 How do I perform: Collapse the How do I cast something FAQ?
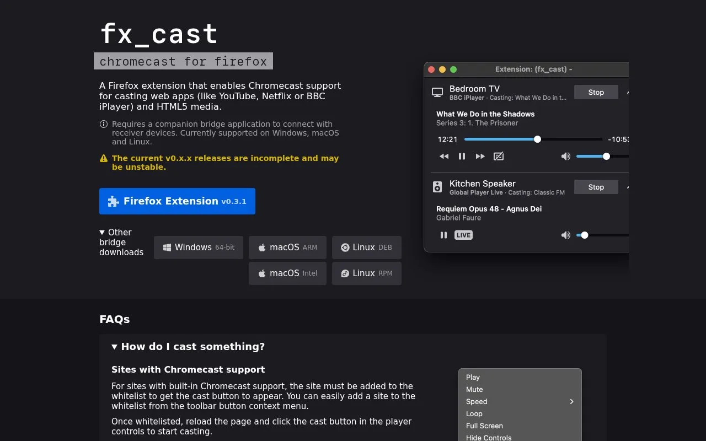188,347
